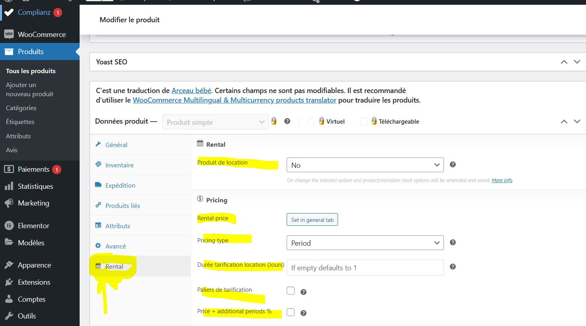Viewport: 586px width, 326px height.
Task: Open Ajouter un nouveau produit
Action: (29, 89)
